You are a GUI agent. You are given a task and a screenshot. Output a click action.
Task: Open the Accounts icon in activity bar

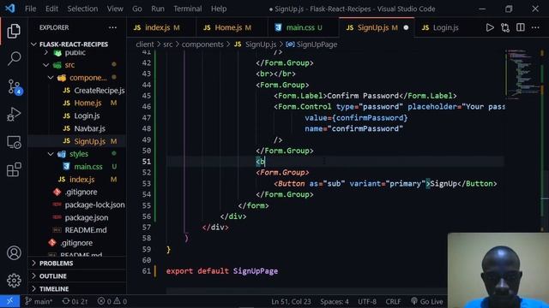pyautogui.click(x=14, y=253)
